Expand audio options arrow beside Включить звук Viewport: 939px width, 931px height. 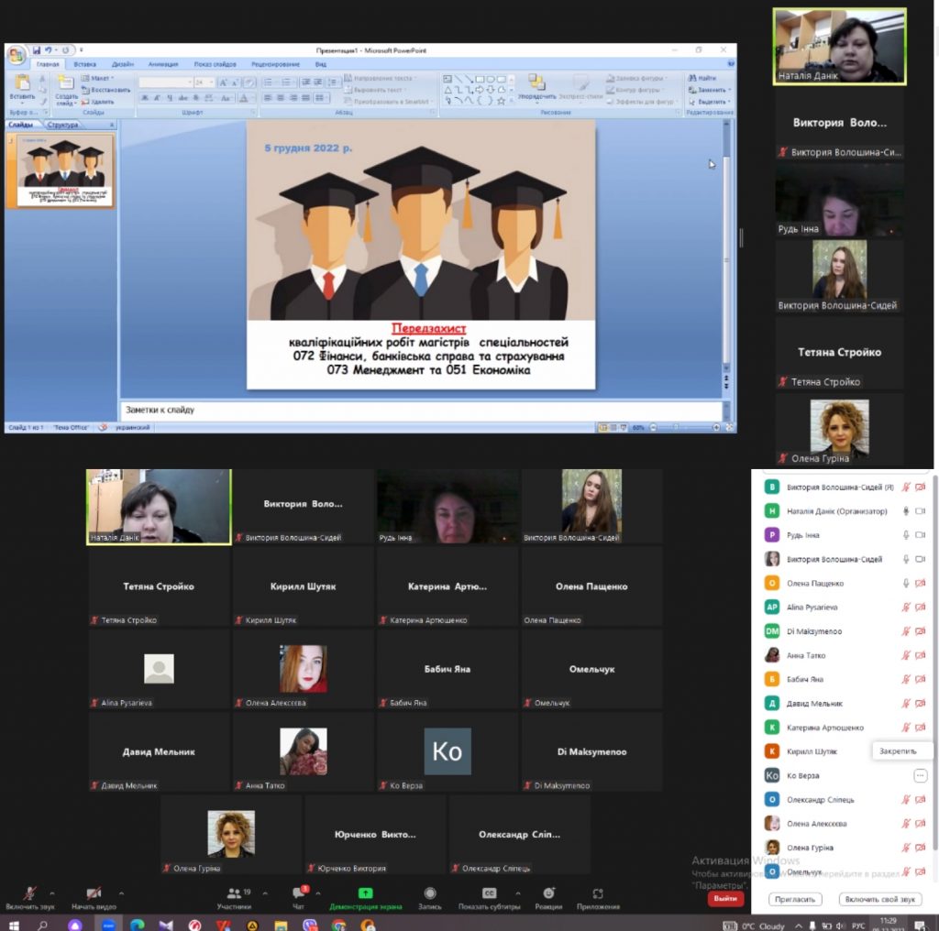[x=51, y=893]
